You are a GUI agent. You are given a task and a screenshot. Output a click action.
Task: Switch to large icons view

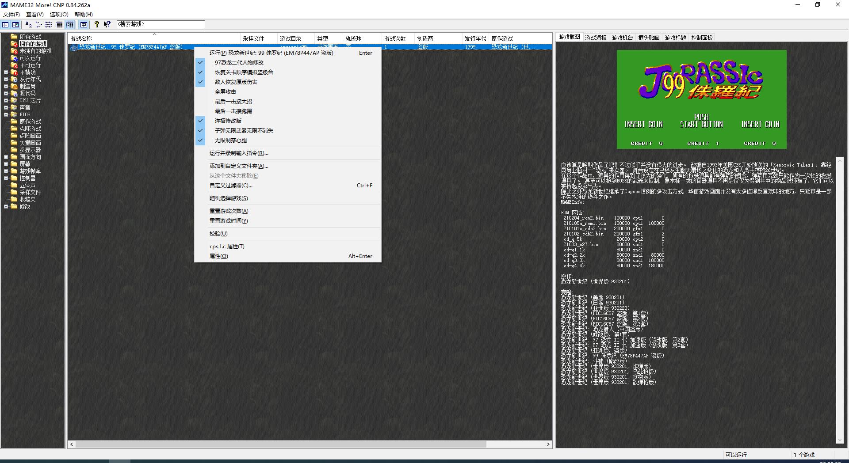(28, 25)
